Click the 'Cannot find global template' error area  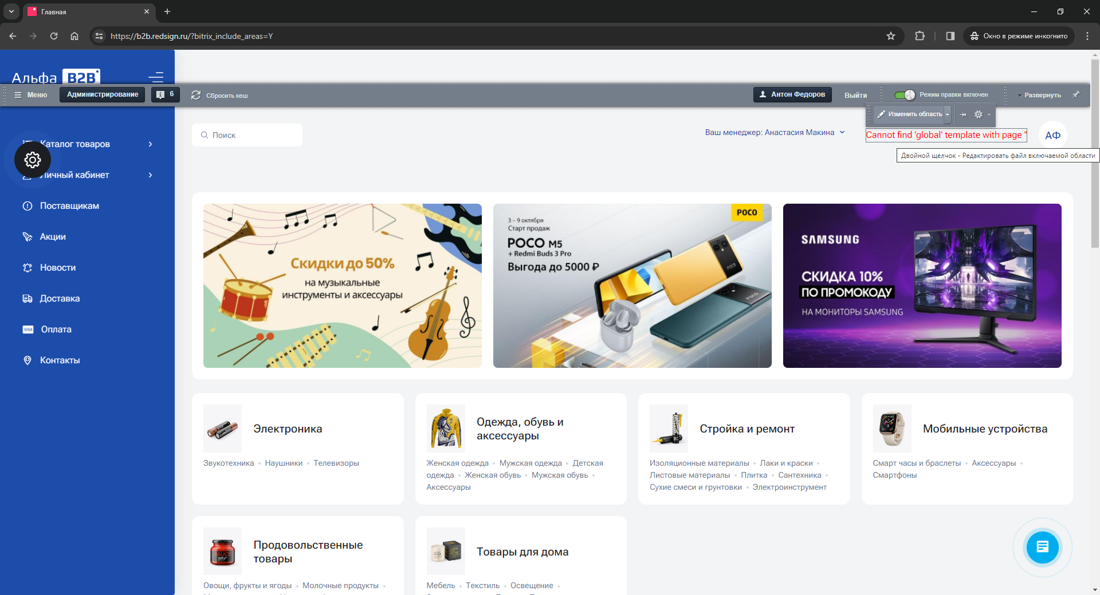946,135
